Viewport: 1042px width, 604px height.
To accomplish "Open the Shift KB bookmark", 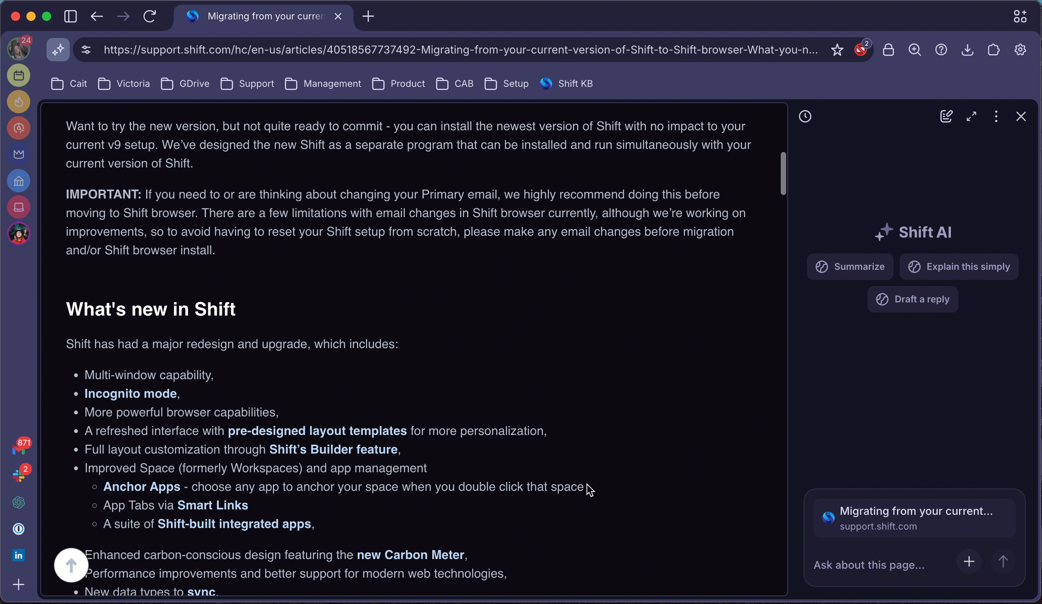I will (566, 84).
